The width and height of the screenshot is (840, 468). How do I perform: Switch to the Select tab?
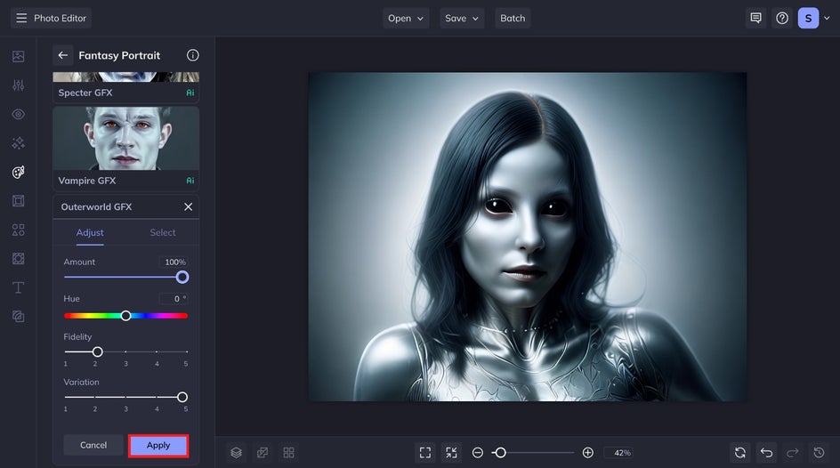pyautogui.click(x=162, y=233)
